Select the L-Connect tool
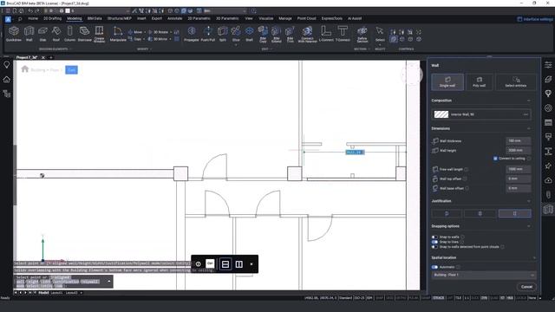 pos(326,34)
